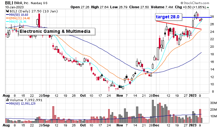Image resolution: width=222 pixels, height=128 pixels.
Task: Click the red descending trendline in December
Action: coord(179,25)
